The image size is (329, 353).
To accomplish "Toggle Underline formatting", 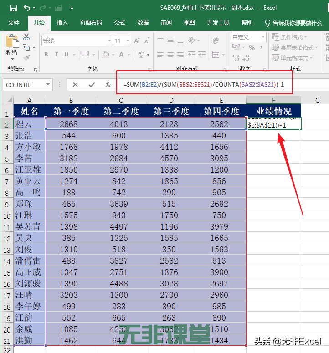I will tap(66, 55).
